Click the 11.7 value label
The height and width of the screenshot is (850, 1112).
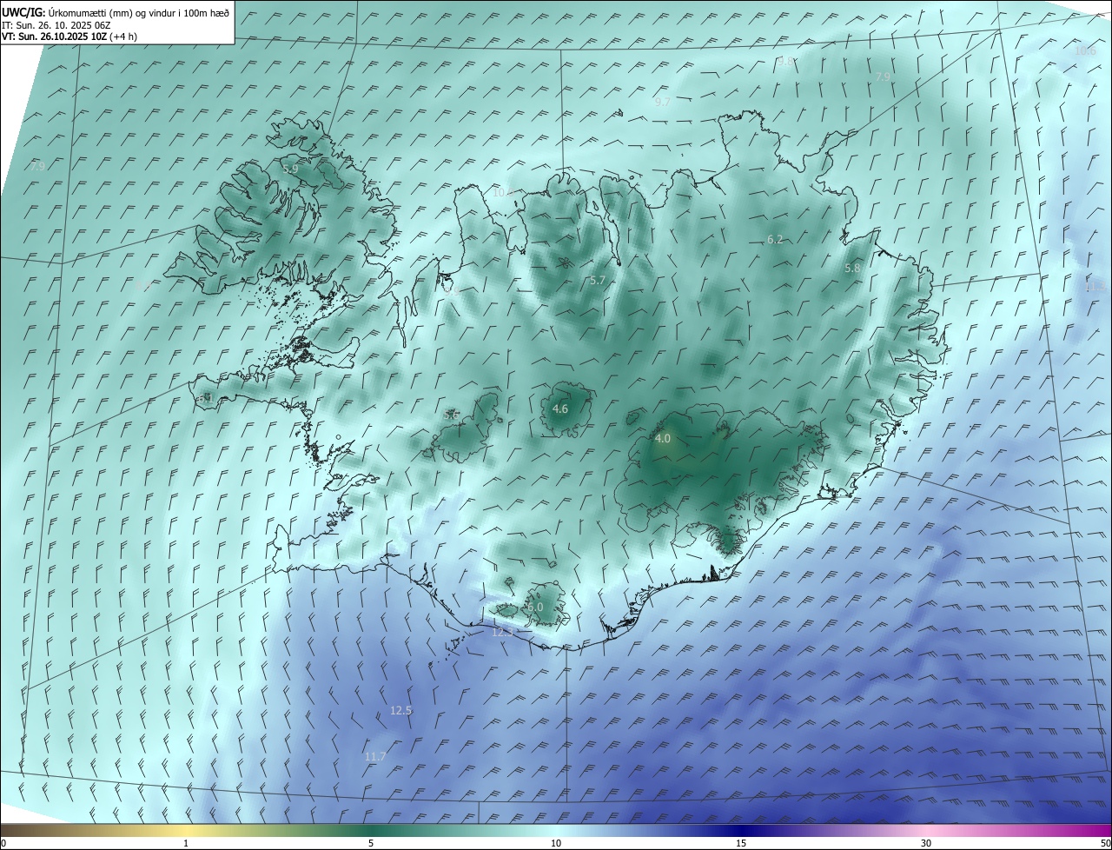[374, 757]
